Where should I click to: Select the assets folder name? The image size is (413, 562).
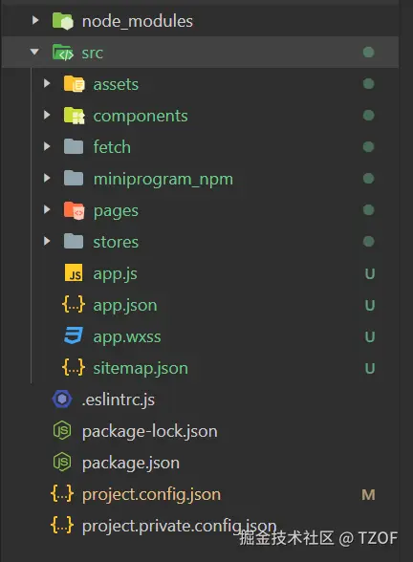116,85
